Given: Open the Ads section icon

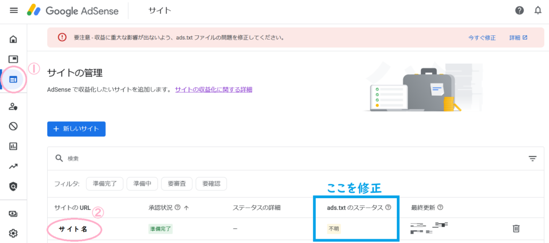Looking at the screenshot, I should (x=13, y=59).
